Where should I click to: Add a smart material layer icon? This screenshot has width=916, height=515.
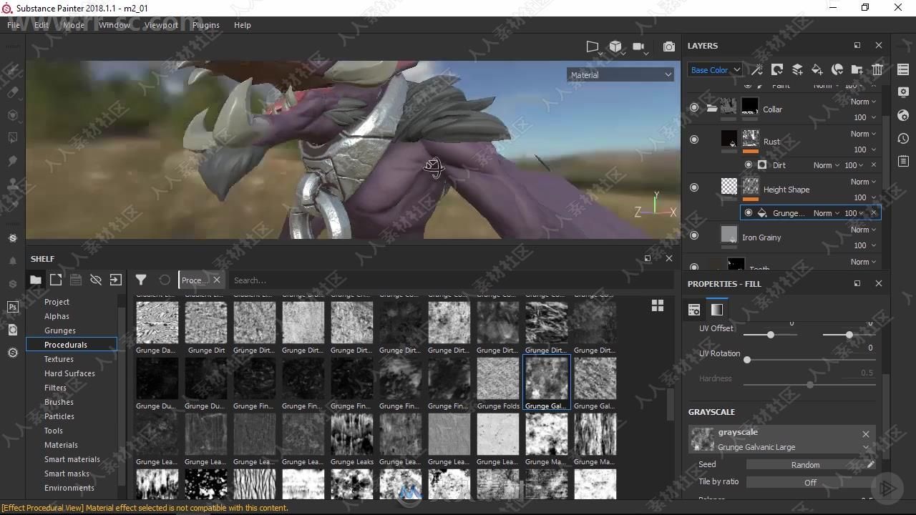tap(837, 69)
